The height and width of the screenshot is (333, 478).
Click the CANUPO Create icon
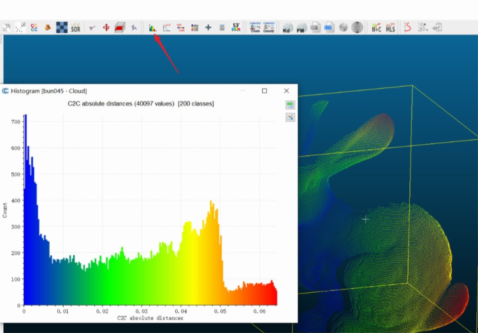(x=255, y=27)
